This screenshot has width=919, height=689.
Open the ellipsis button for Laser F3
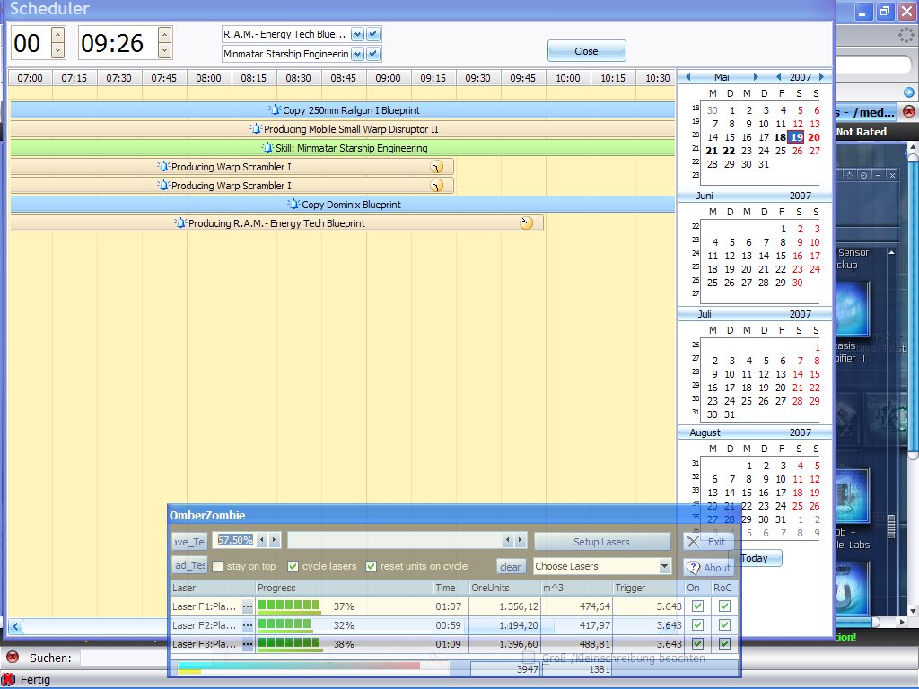[248, 644]
